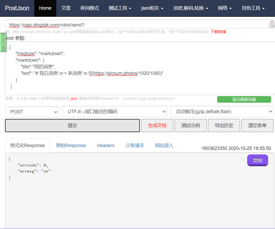Click the 显示高级功能 green button

[x=244, y=99]
